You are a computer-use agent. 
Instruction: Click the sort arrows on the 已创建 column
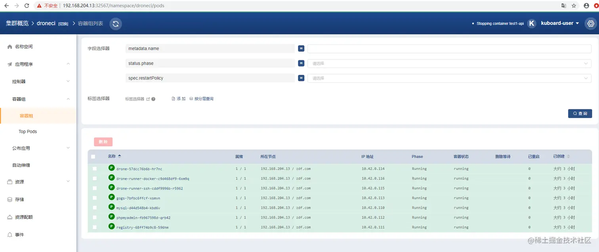[569, 157]
